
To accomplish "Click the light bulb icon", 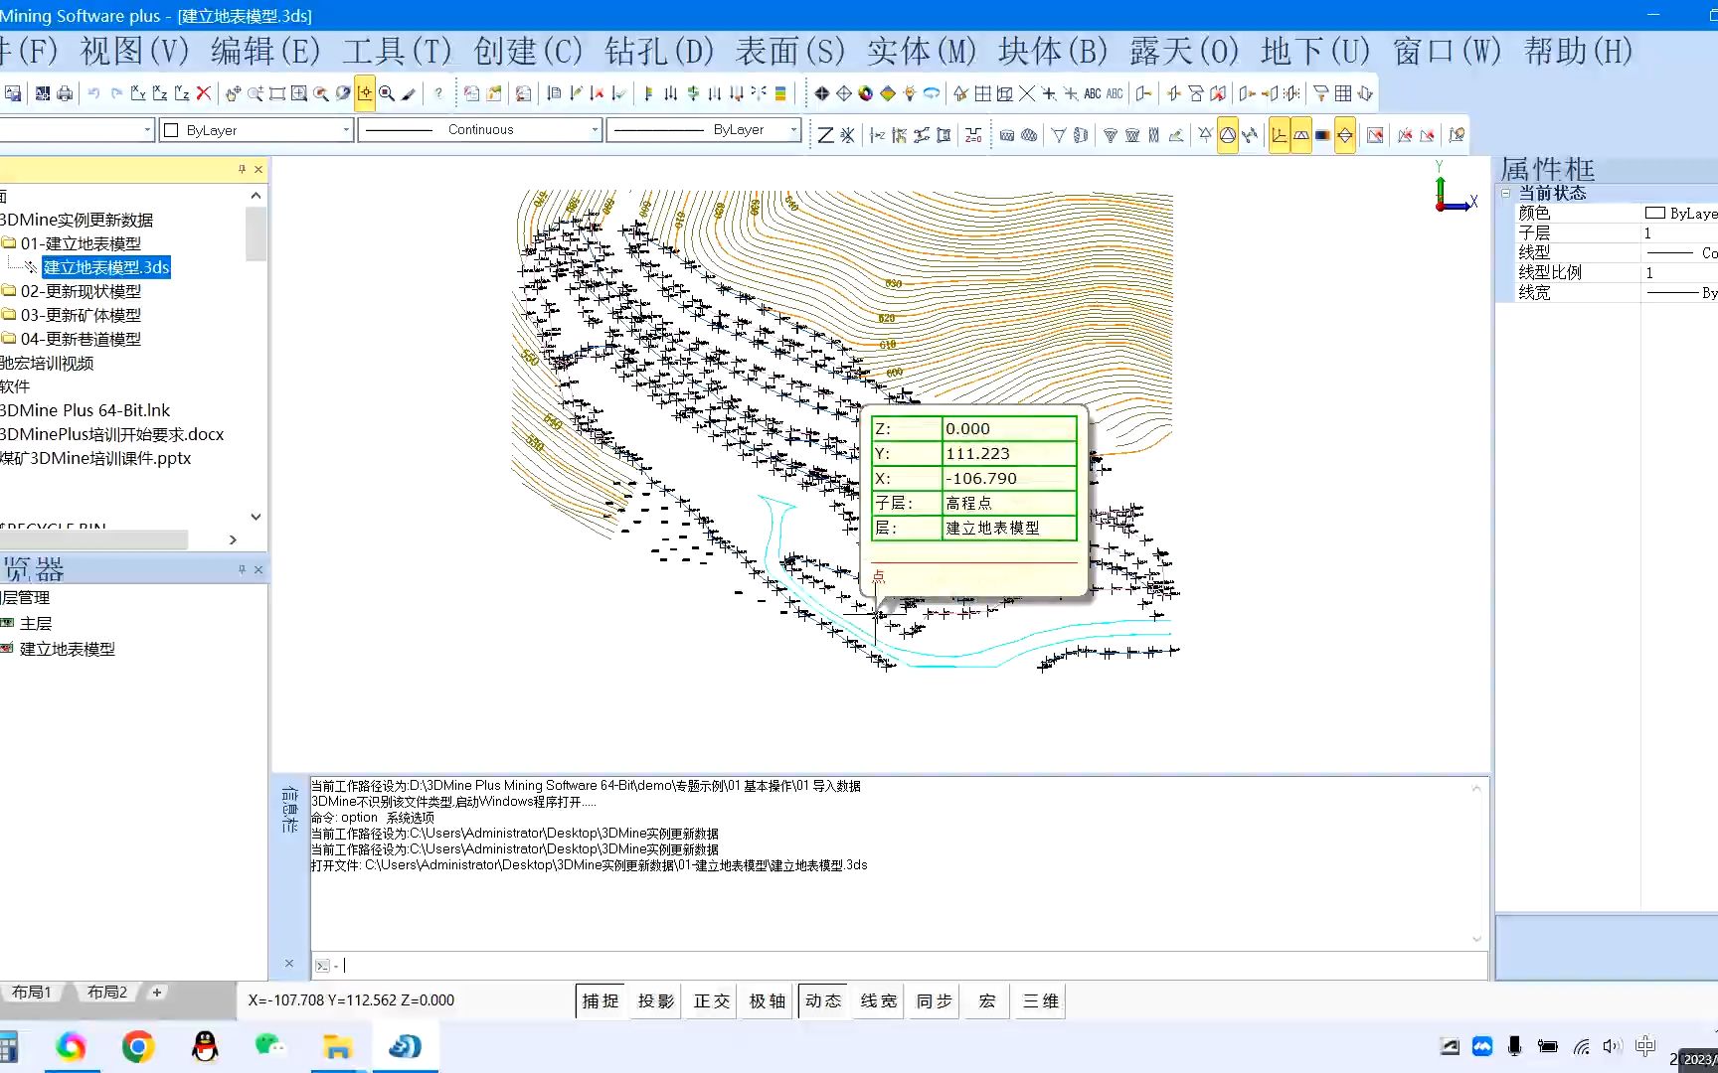I will pyautogui.click(x=910, y=93).
